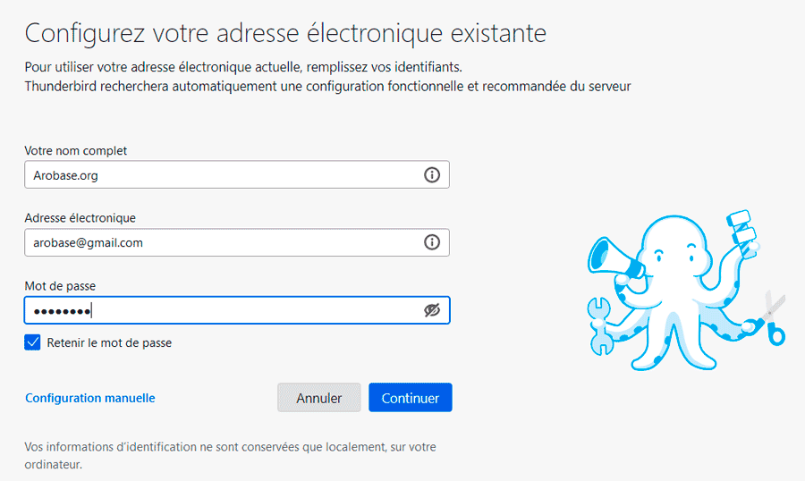Viewport: 805px width, 481px height.
Task: Uncheck the Retenir le mot de passe checkbox
Action: (32, 342)
